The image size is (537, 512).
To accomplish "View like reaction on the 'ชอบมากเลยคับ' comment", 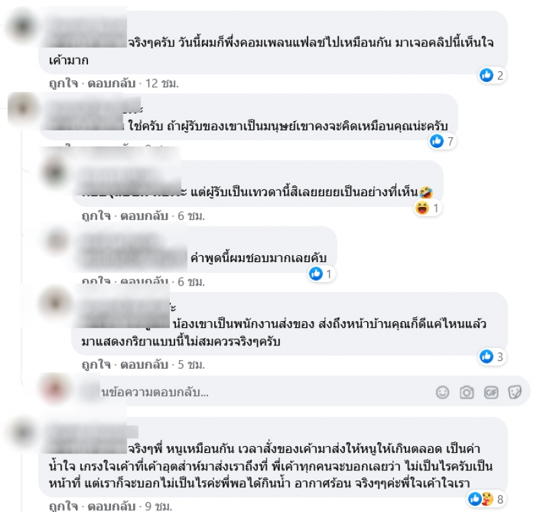I will tap(322, 274).
